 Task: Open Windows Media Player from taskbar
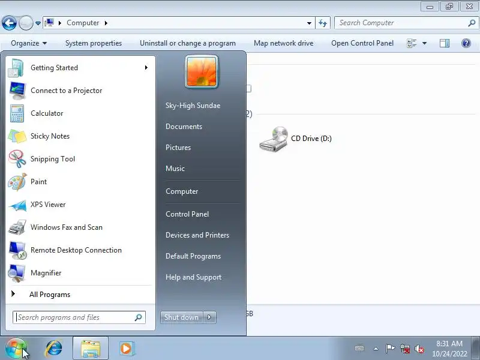pos(126,349)
